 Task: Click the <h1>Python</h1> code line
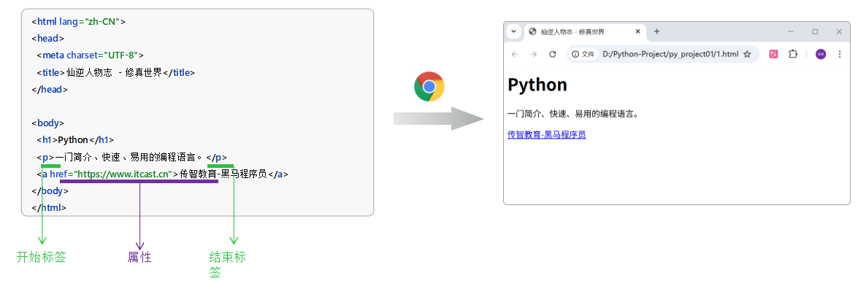pyautogui.click(x=75, y=140)
